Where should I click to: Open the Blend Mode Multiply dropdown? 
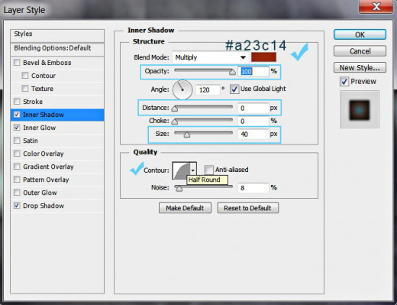(x=211, y=57)
